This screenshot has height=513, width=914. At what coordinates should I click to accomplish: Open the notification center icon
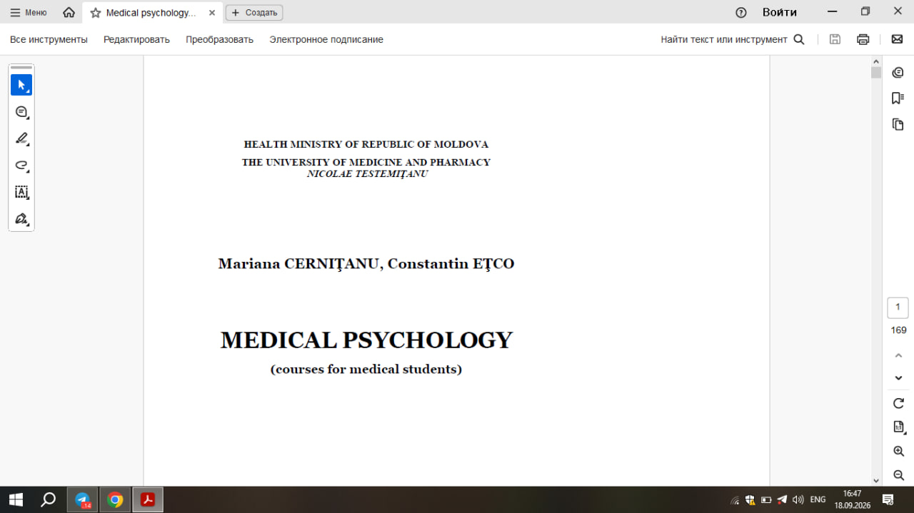pyautogui.click(x=888, y=499)
